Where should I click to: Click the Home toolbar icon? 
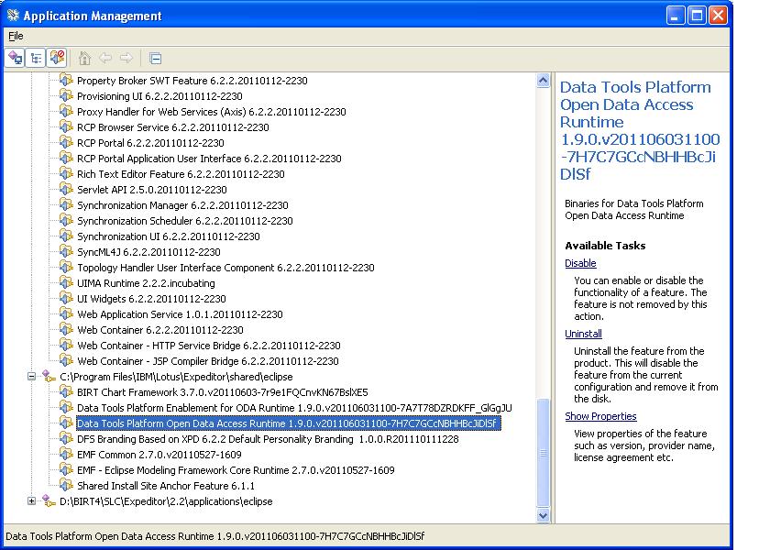pos(84,58)
